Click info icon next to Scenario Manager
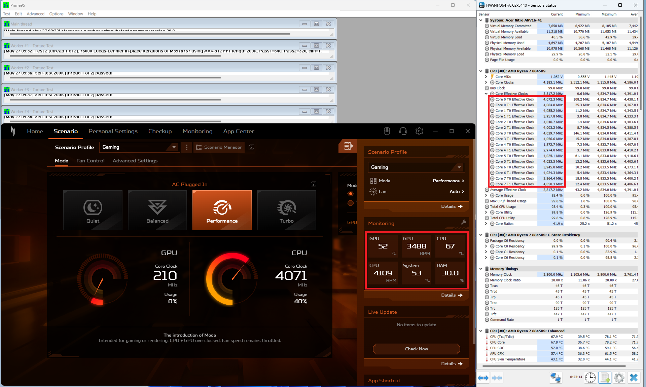The image size is (646, 387). 251,147
